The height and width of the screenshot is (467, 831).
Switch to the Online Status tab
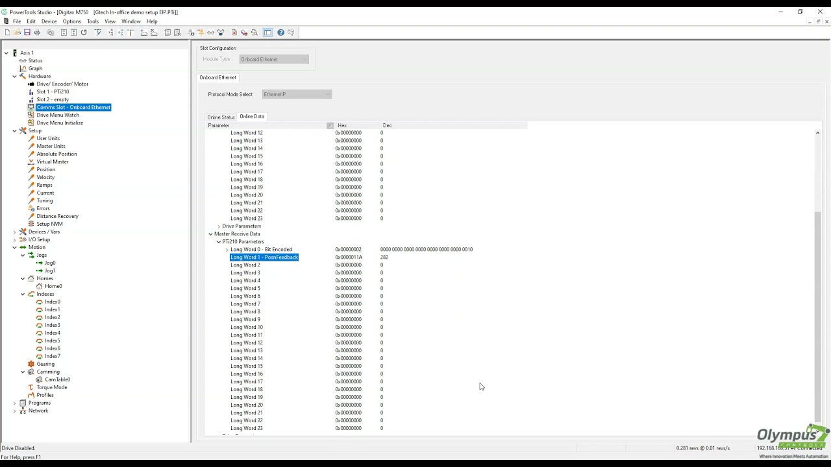(x=221, y=117)
